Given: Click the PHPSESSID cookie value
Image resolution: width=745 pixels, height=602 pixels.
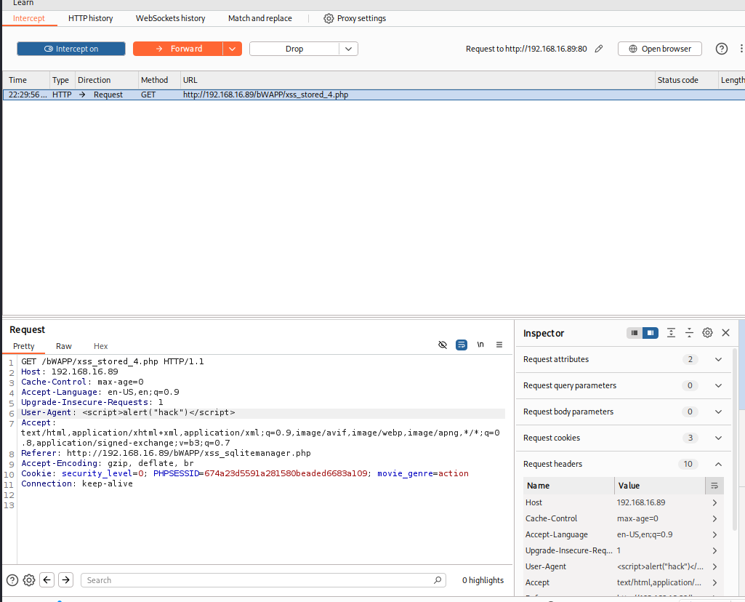Looking at the screenshot, I should tap(286, 474).
